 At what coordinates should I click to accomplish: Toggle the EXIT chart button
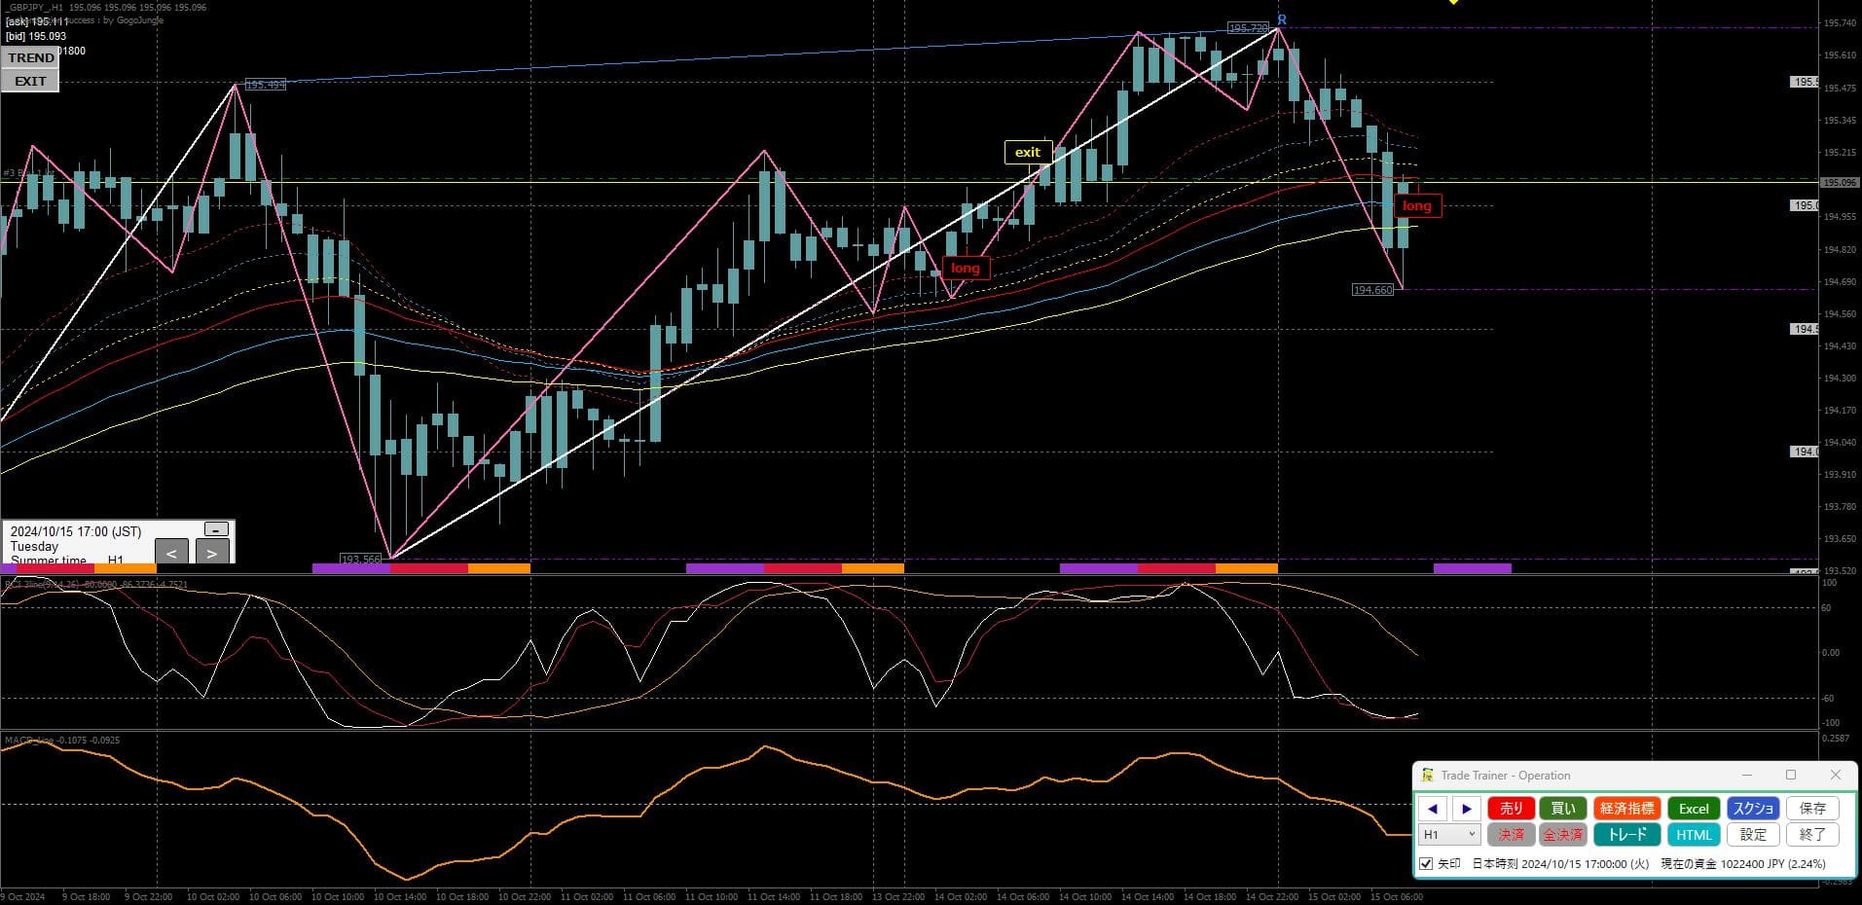(x=30, y=82)
